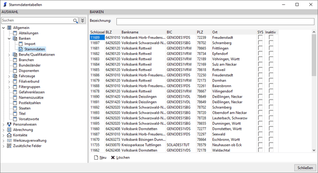Expand the Abrechnung node

3,130
